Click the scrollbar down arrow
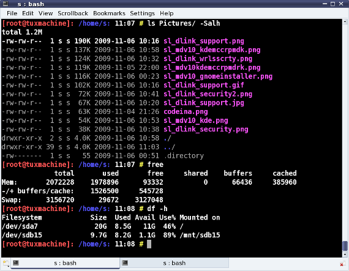Viewport: 349px width, 271px height. (345, 254)
